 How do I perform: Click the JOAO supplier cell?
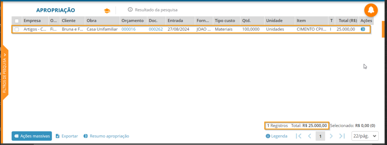click(204, 29)
